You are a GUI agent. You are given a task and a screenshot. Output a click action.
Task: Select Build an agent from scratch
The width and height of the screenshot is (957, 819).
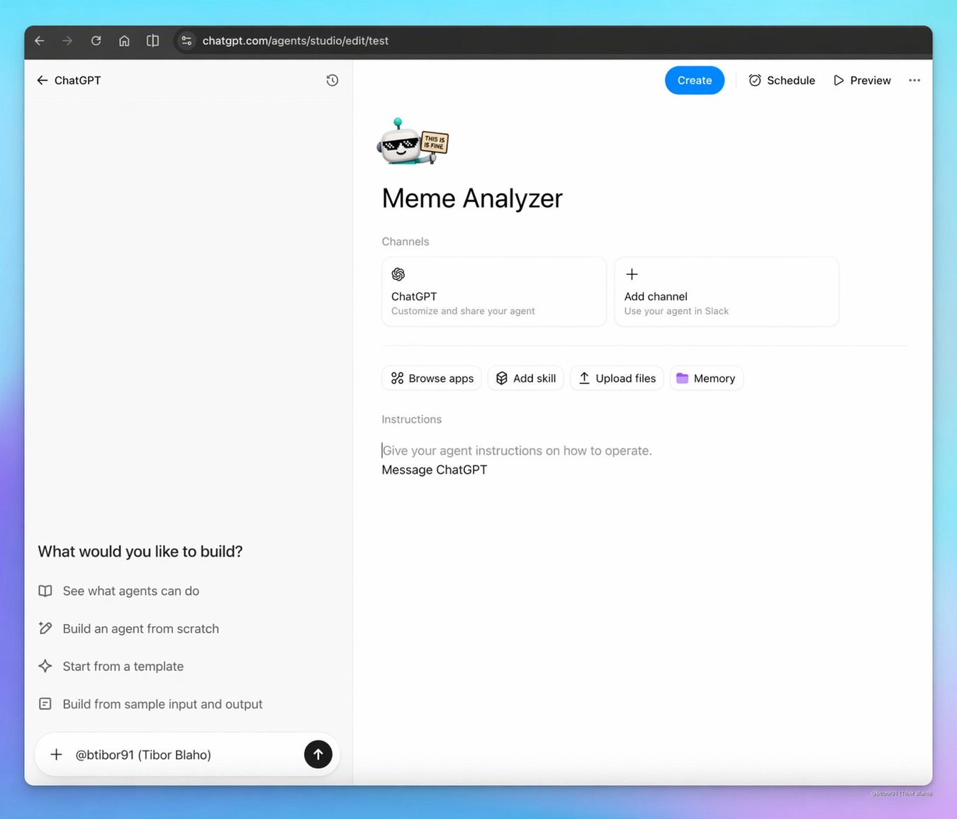click(140, 628)
